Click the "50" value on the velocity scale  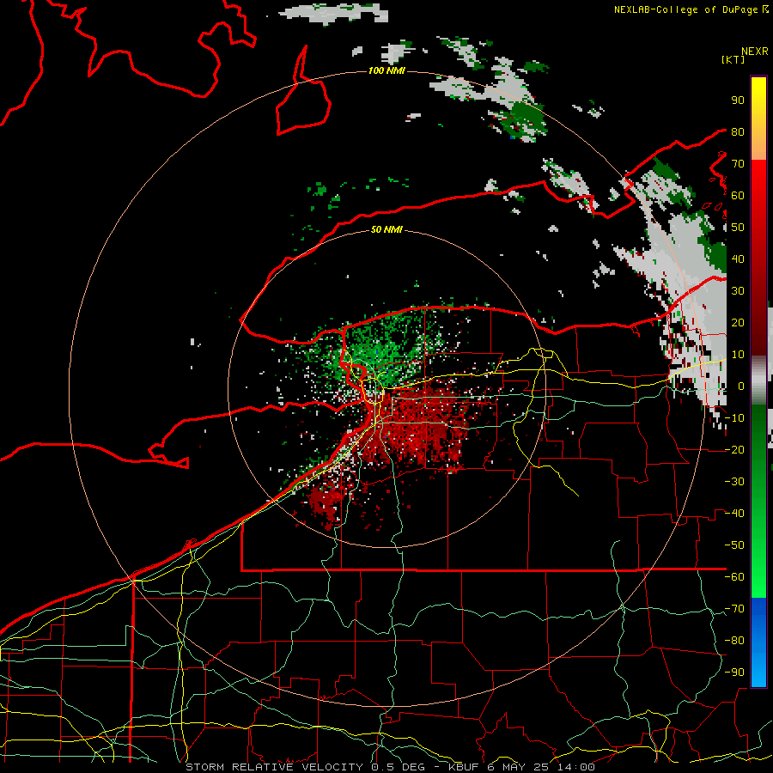738,228
